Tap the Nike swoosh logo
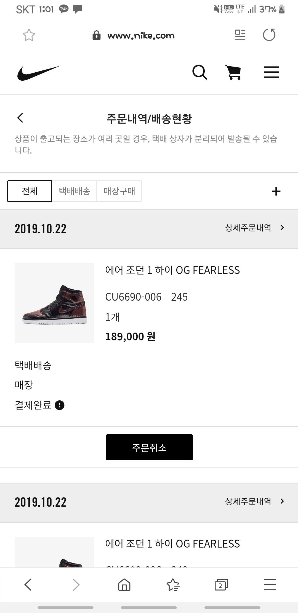This screenshot has height=613, width=298. (x=39, y=73)
